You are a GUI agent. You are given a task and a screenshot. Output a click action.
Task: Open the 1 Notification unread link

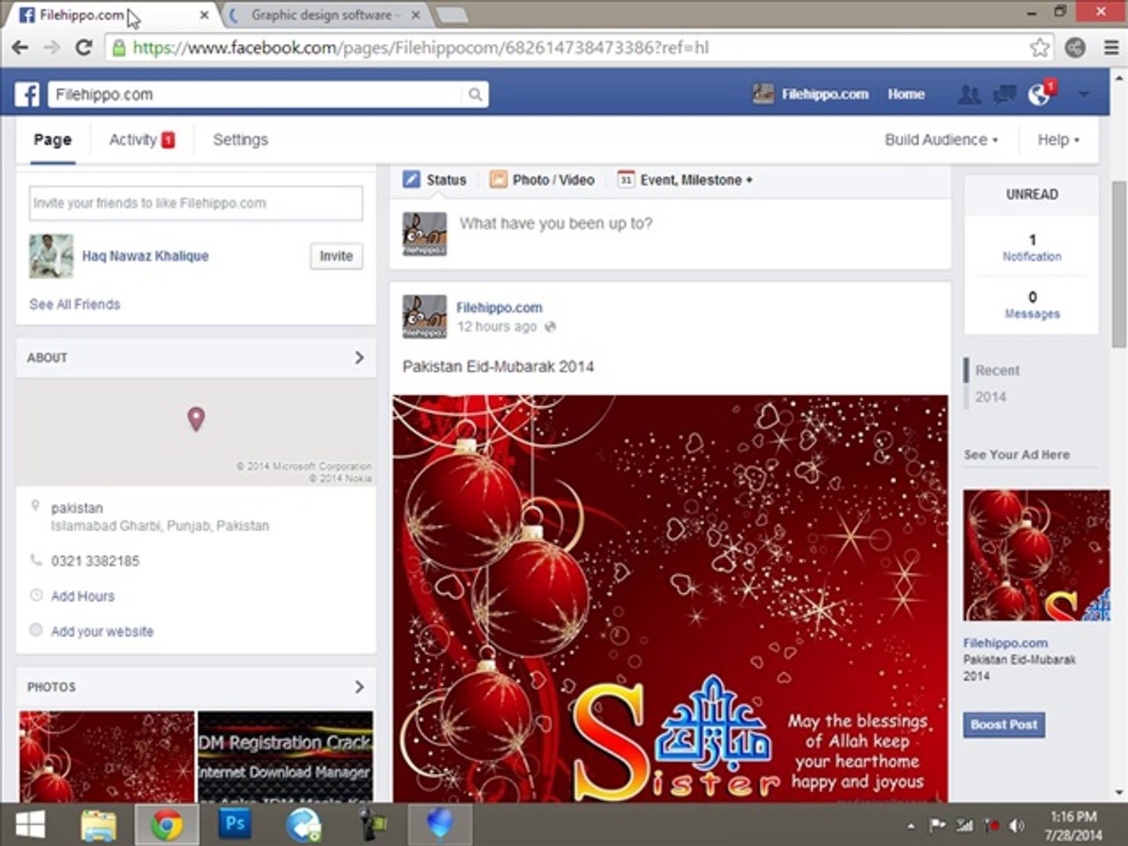tap(1032, 248)
